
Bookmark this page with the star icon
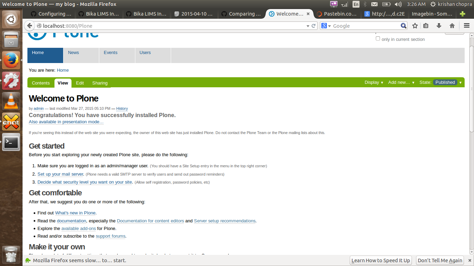415,26
